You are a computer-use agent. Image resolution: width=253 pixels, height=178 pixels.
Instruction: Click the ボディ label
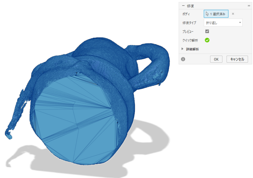click(187, 14)
